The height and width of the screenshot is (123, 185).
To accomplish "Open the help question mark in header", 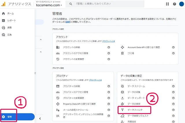I will tap(175, 4).
